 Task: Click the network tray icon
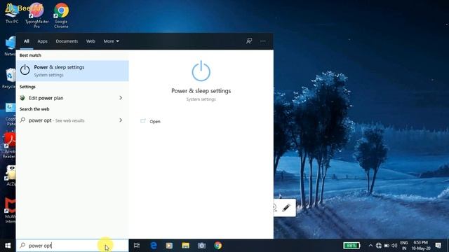point(379,246)
